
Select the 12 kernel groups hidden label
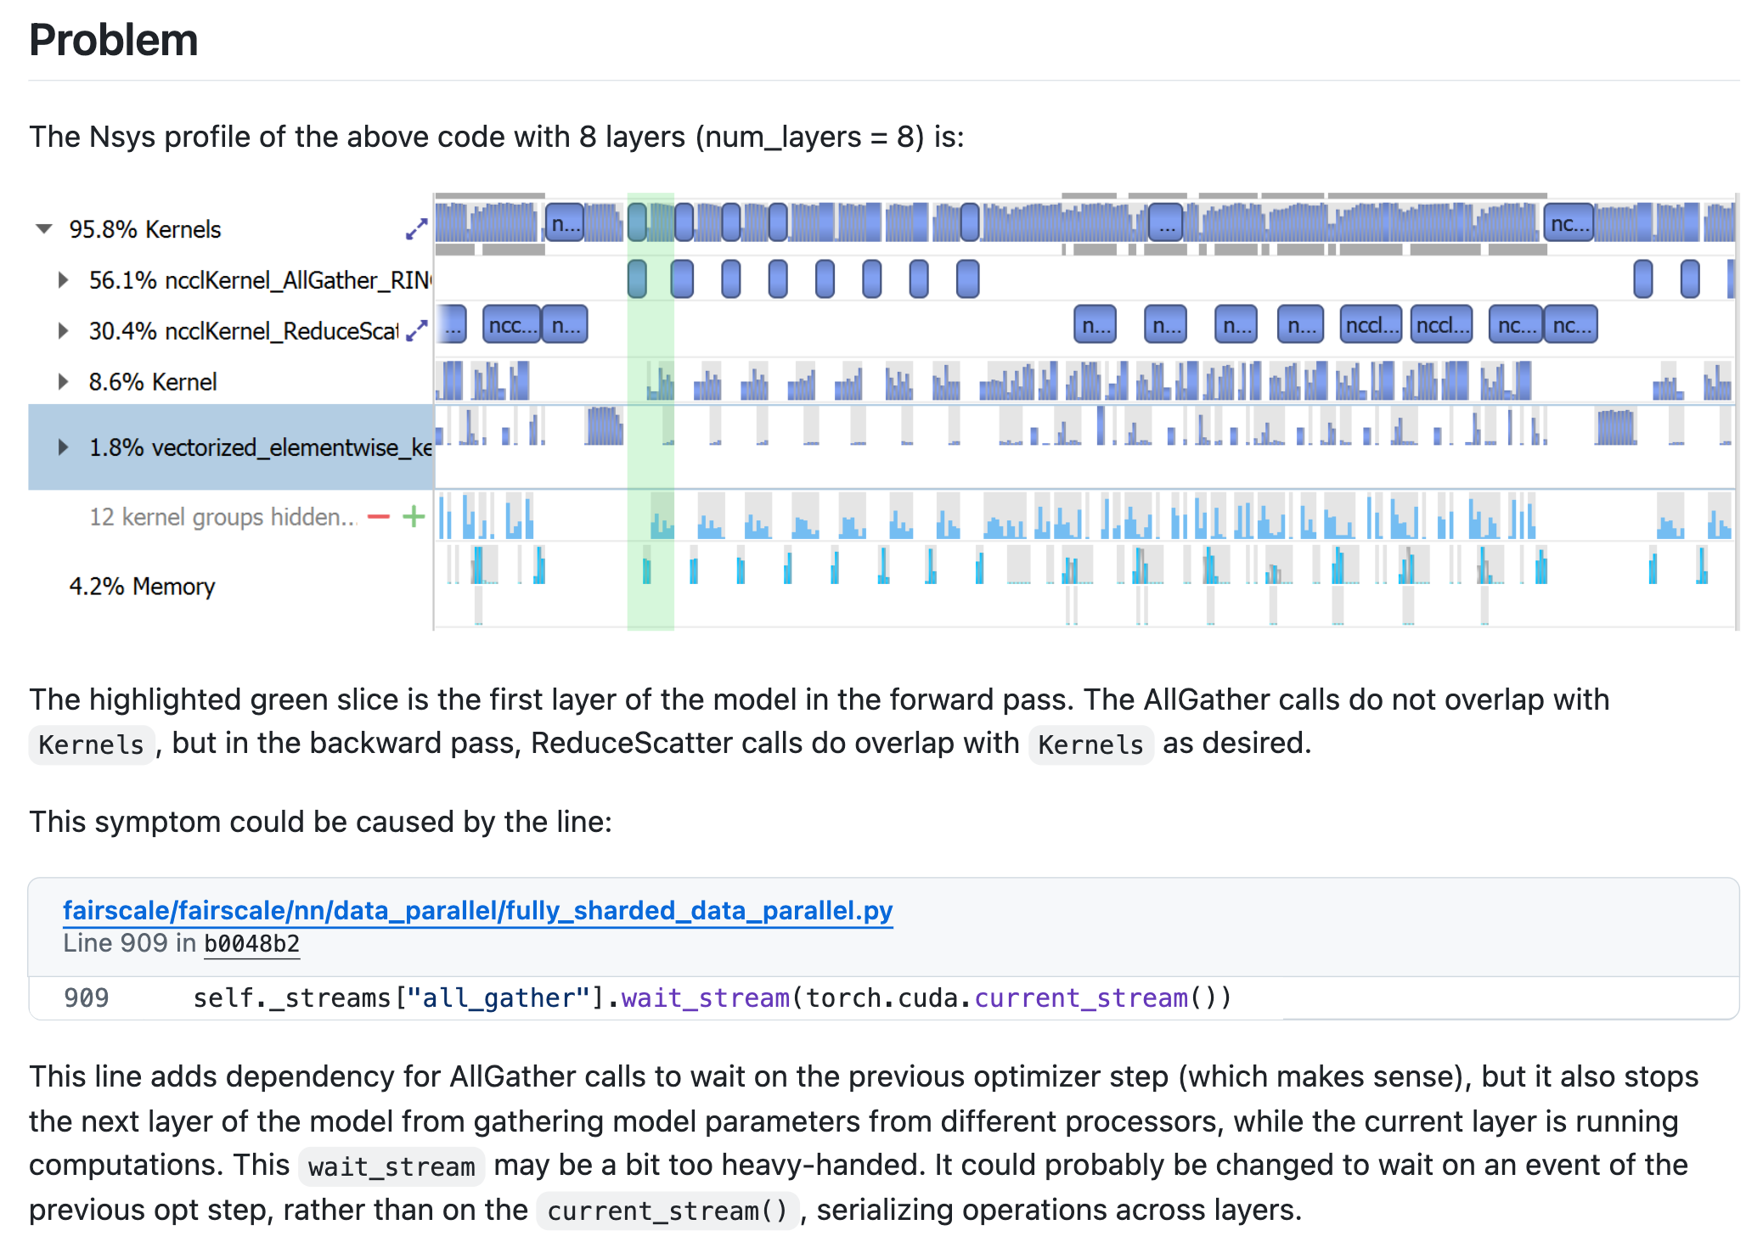pos(222,516)
